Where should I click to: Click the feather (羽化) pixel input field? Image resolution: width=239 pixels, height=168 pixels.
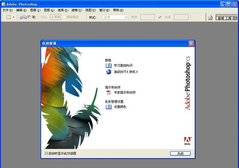[x=55, y=17]
